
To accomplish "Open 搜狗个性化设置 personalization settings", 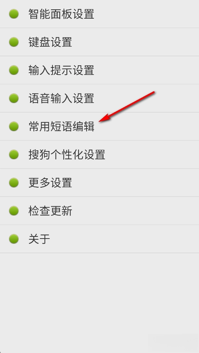I will [x=99, y=154].
